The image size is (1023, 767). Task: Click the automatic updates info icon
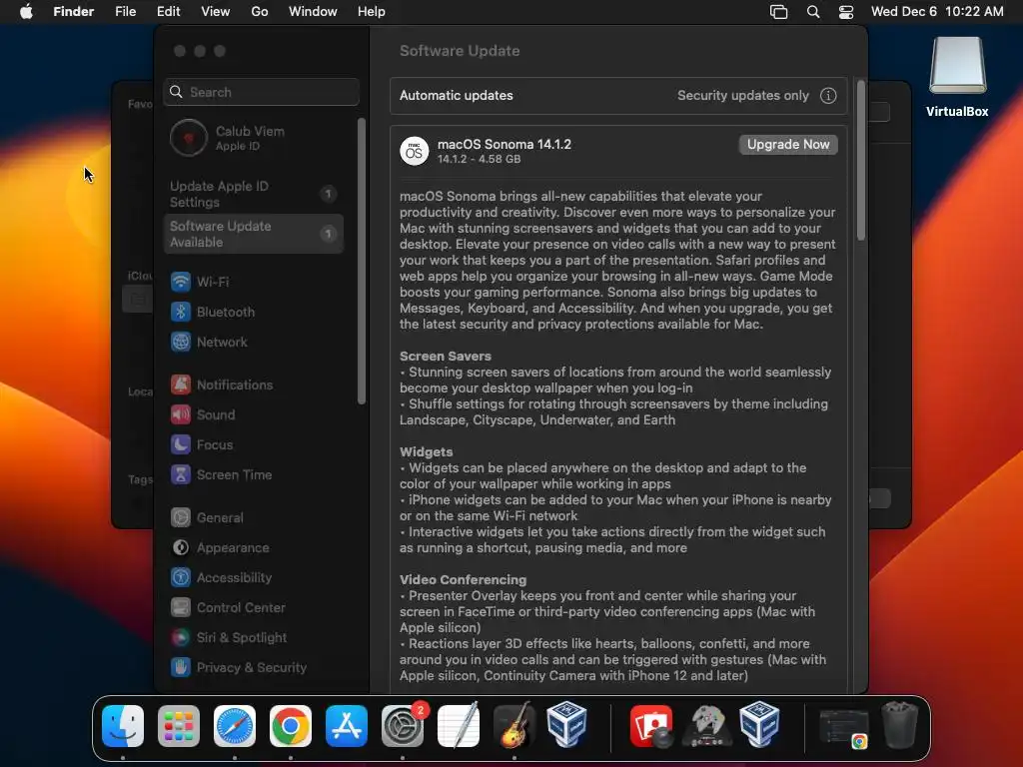pos(828,96)
